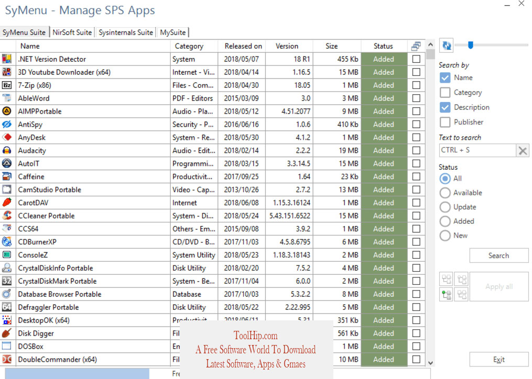This screenshot has height=379, width=532.
Task: Click the AIMPPortable app icon
Action: (x=7, y=111)
